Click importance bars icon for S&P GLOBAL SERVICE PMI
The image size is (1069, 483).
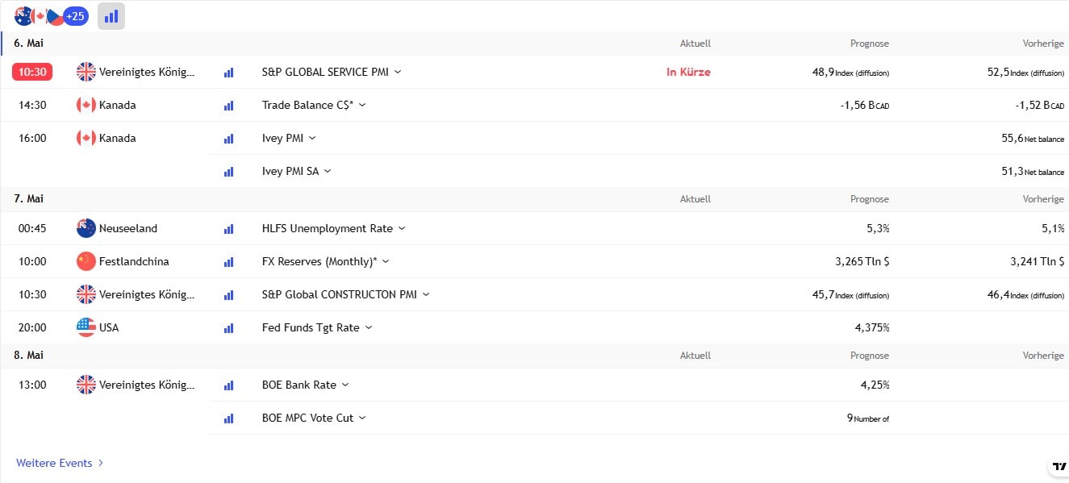tap(228, 73)
